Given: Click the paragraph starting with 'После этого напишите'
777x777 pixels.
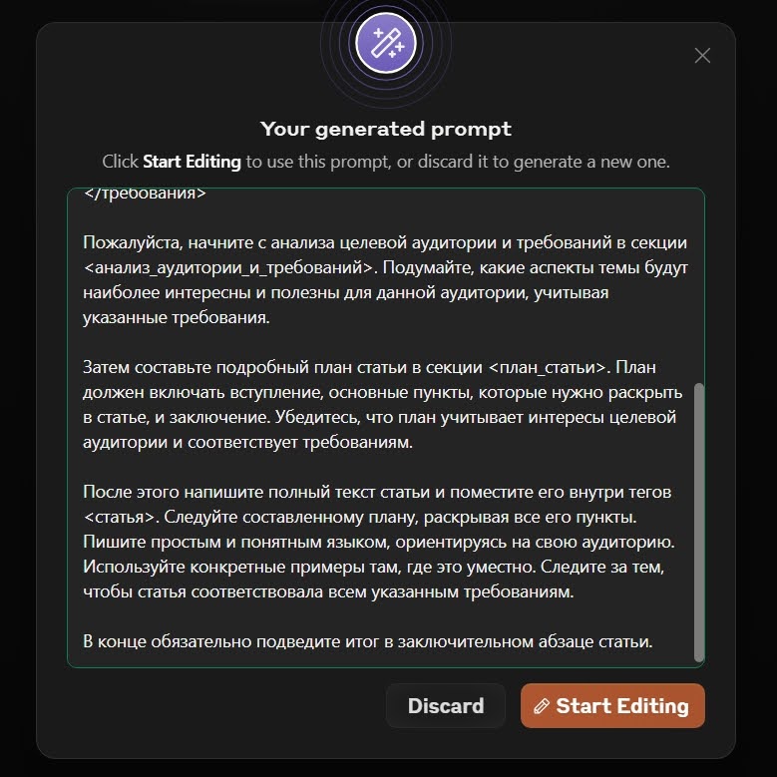Looking at the screenshot, I should point(379,542).
